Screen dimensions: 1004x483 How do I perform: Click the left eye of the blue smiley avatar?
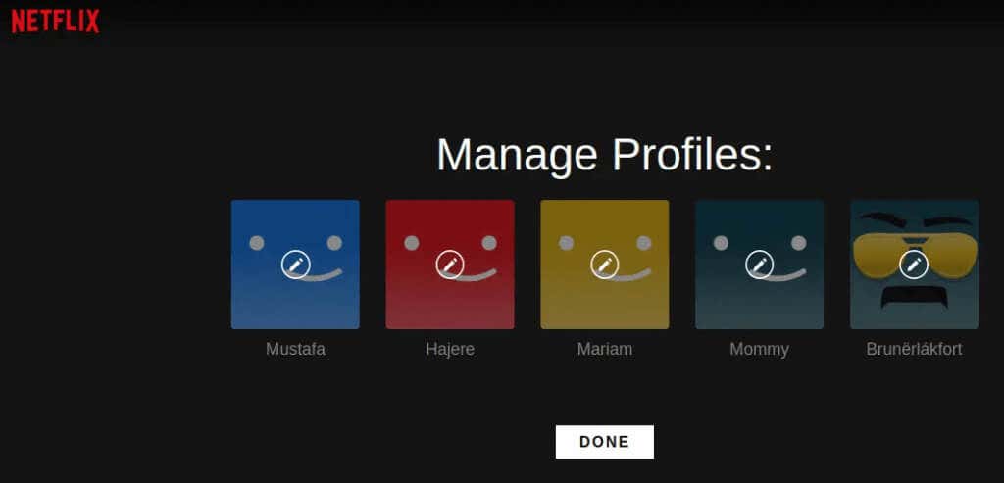(x=257, y=243)
